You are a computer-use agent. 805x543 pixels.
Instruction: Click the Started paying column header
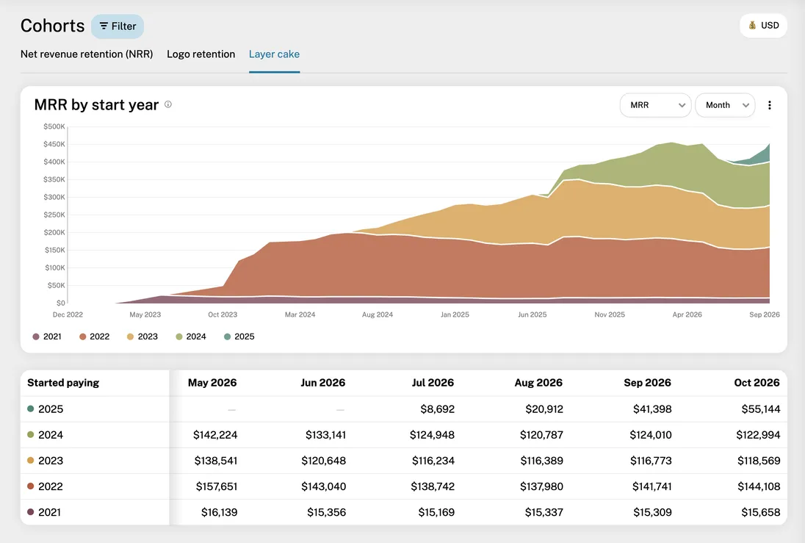point(63,383)
